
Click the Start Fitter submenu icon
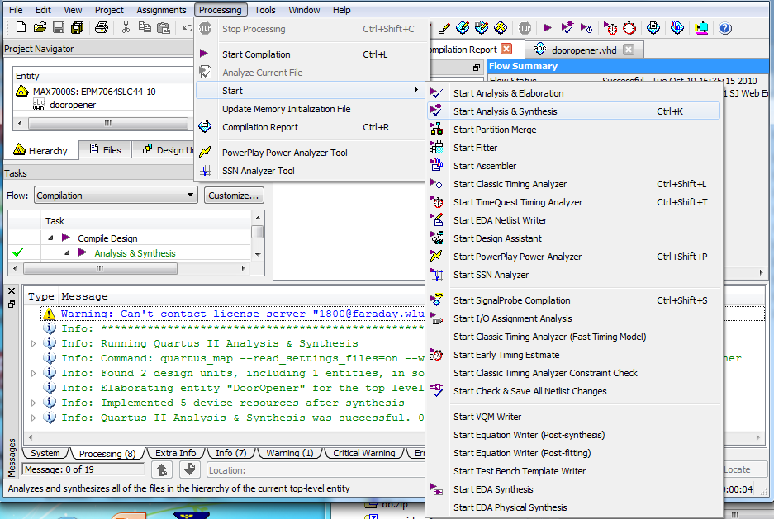click(x=436, y=148)
